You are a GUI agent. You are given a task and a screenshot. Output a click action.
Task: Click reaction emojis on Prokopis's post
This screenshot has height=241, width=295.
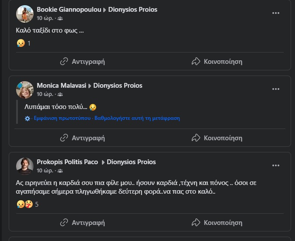point(24,204)
